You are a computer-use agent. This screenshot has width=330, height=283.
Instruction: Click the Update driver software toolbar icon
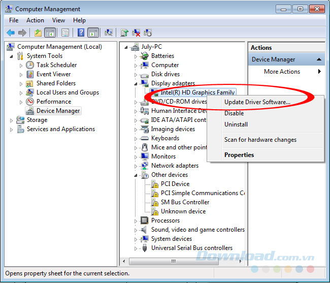tap(124, 33)
